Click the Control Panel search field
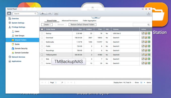Screen dimensions: 171x98 click(x=25, y=14)
